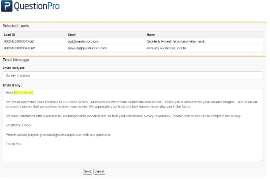The height and width of the screenshot is (181, 270).
Task: Click the Email column header
Action: [72, 35]
